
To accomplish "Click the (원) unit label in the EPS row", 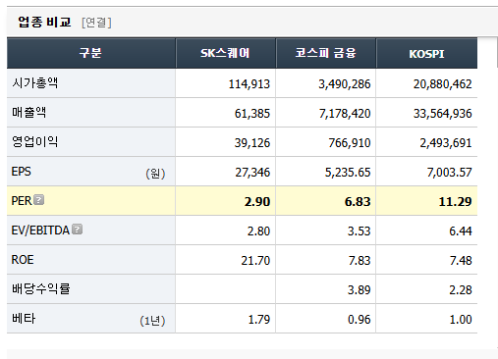I will coord(155,174).
